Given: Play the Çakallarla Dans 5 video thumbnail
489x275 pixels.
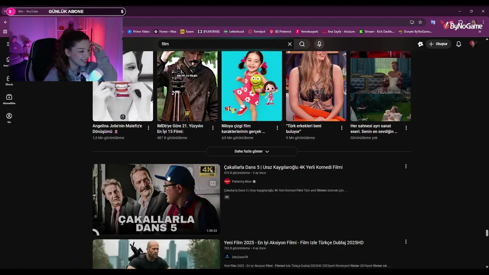Looking at the screenshot, I should click(x=156, y=199).
